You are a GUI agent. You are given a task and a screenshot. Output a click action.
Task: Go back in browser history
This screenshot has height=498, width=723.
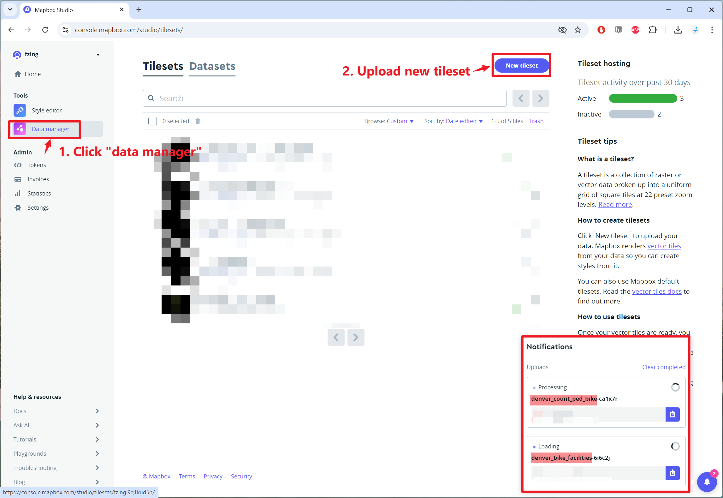[11, 30]
